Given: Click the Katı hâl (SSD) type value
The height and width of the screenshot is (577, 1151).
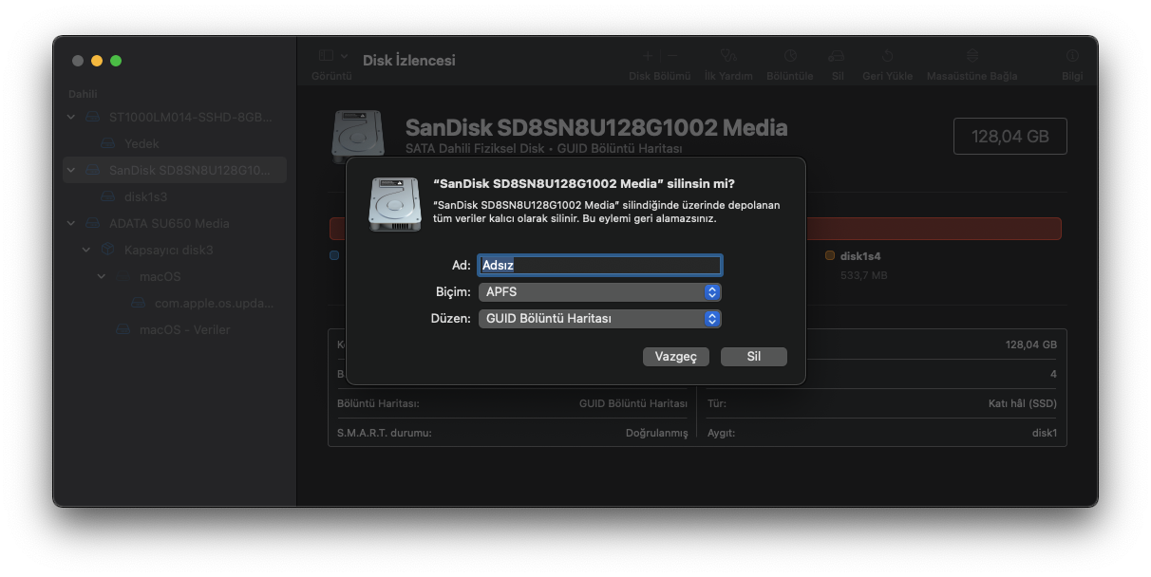Looking at the screenshot, I should coord(1022,403).
